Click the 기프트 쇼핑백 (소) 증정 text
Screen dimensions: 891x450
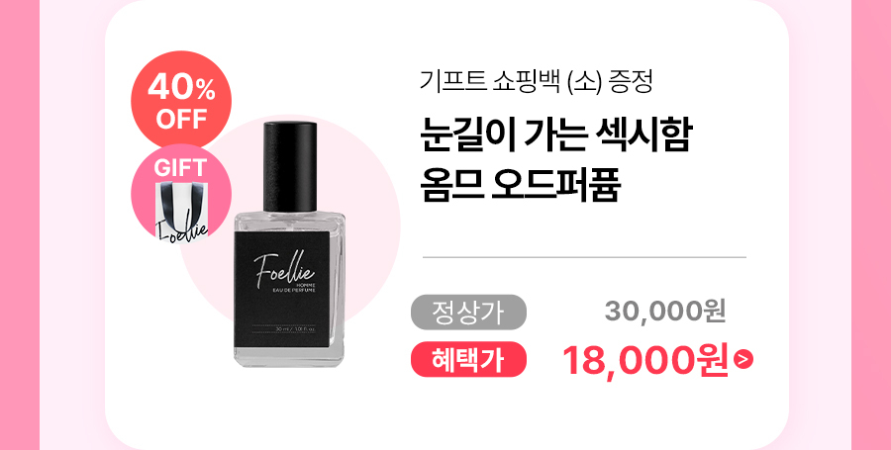click(537, 82)
